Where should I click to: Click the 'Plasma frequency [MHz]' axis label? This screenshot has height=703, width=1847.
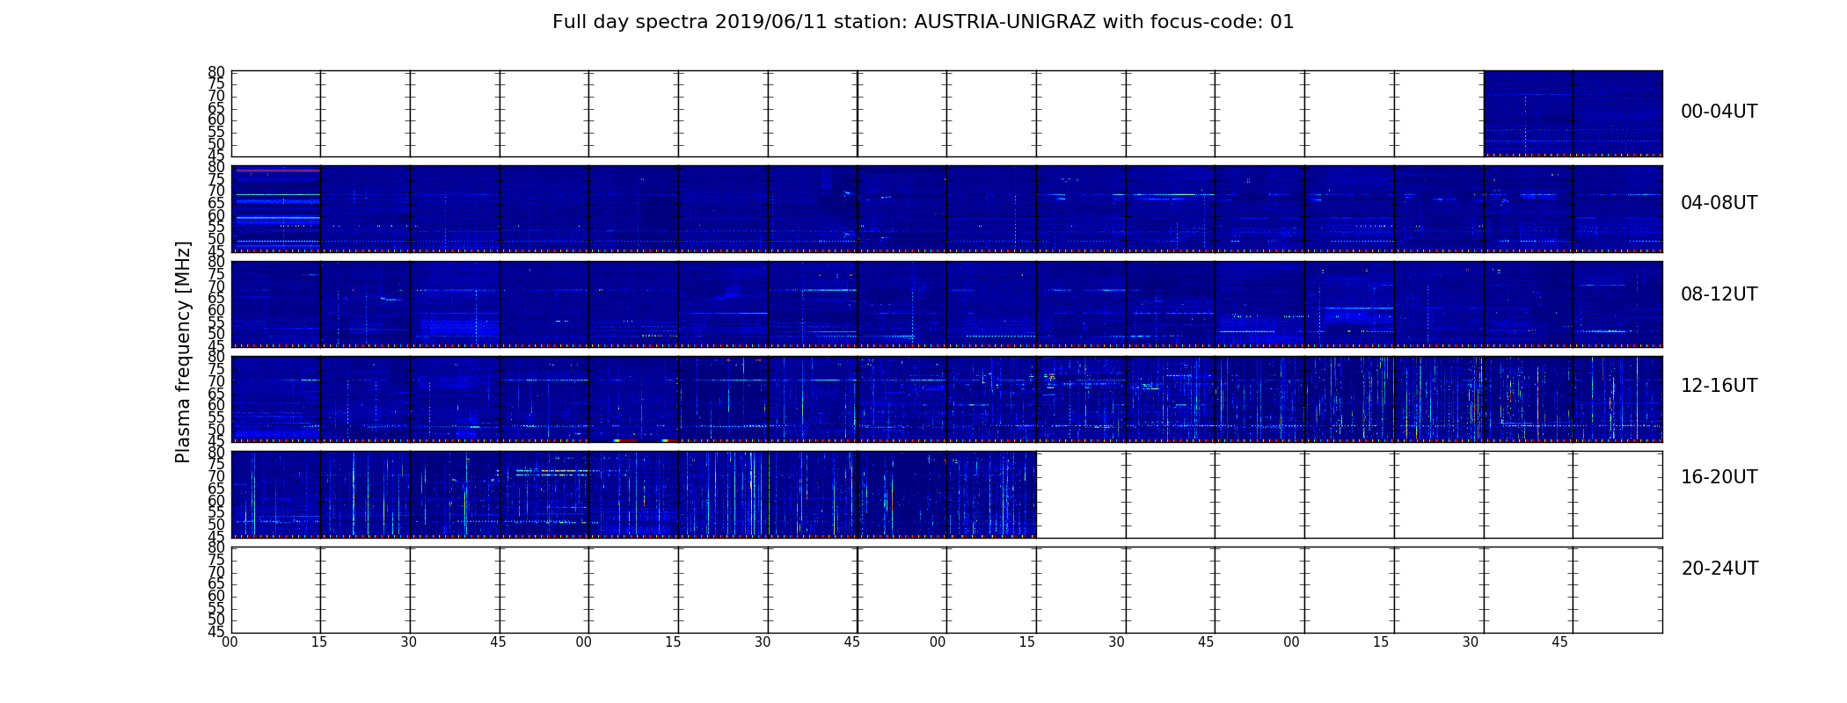183,351
